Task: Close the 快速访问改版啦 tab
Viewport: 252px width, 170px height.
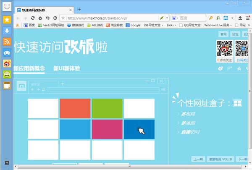Action: pos(71,10)
